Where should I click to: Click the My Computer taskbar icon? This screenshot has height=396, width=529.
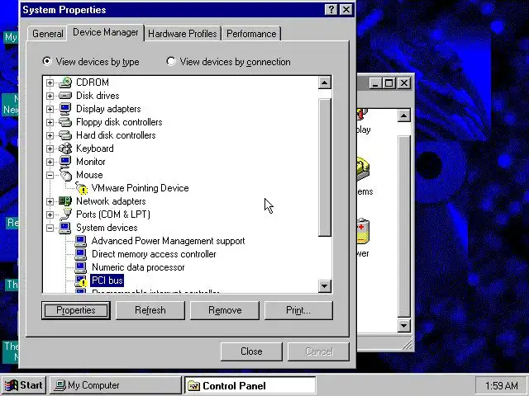click(x=60, y=385)
